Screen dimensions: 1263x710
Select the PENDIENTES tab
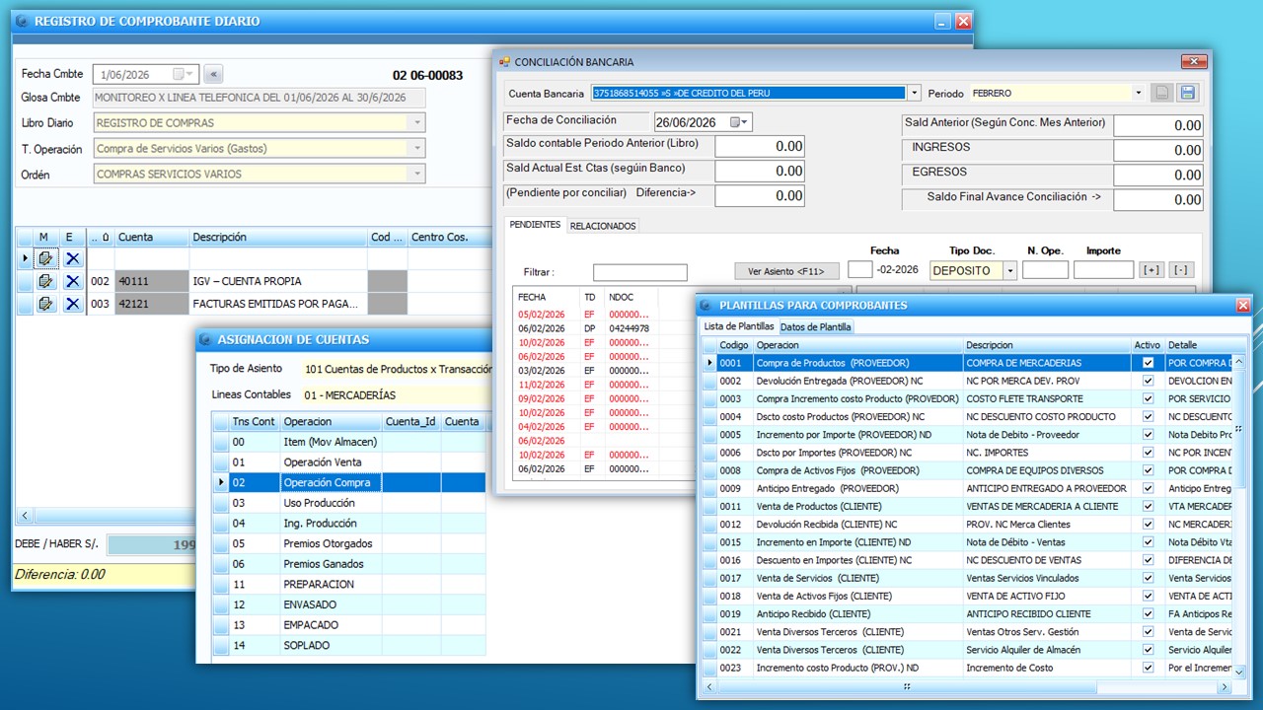click(x=535, y=225)
